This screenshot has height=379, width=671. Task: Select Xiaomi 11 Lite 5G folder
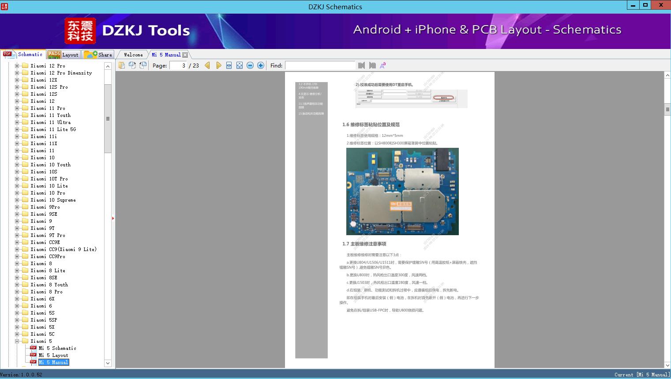[x=53, y=129]
